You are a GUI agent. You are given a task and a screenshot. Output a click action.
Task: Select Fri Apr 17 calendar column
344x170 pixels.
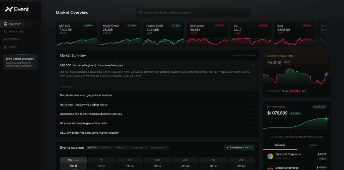tap(101, 163)
